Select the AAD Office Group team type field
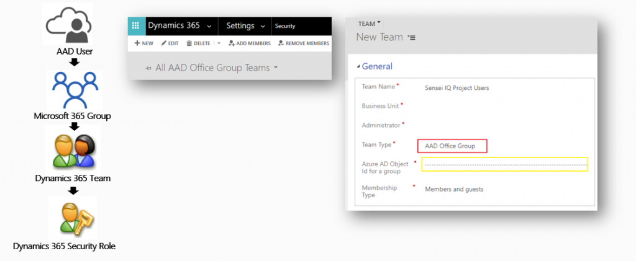The width and height of the screenshot is (636, 261). tap(452, 146)
